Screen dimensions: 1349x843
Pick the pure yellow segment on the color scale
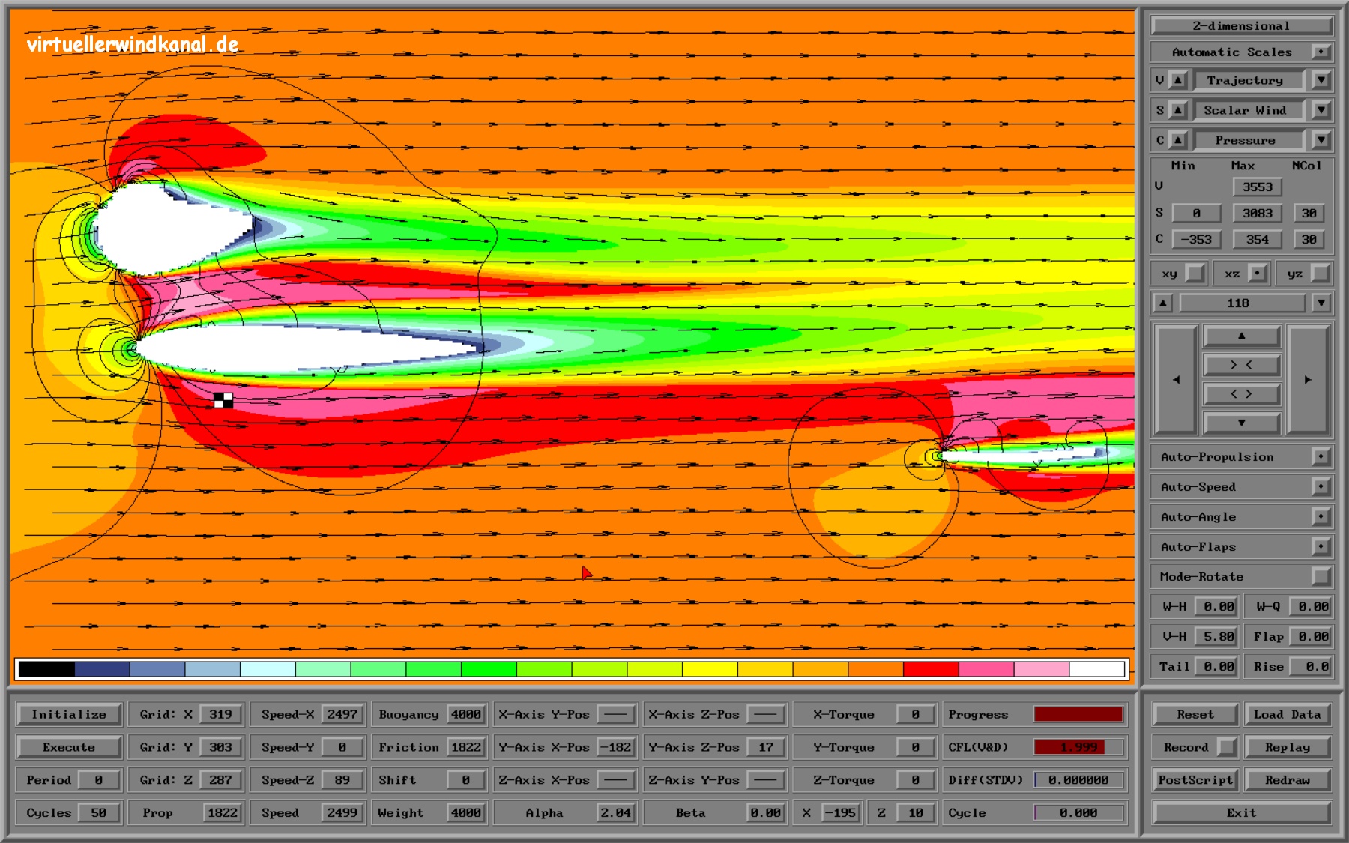point(710,669)
